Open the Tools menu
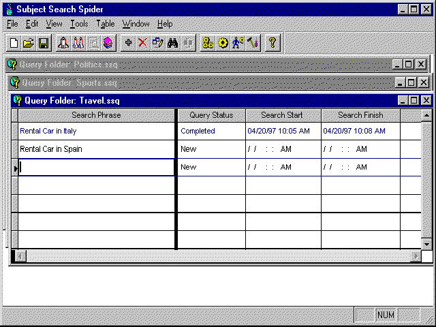This screenshot has width=436, height=327. (x=79, y=24)
